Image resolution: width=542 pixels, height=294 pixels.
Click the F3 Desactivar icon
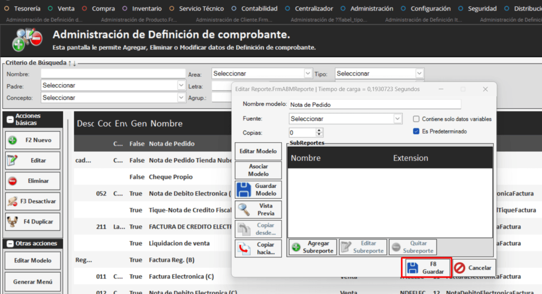point(13,201)
